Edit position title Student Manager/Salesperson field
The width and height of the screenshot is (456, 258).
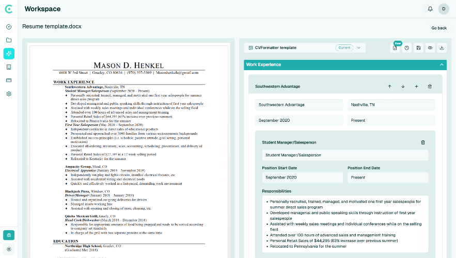pyautogui.click(x=345, y=155)
